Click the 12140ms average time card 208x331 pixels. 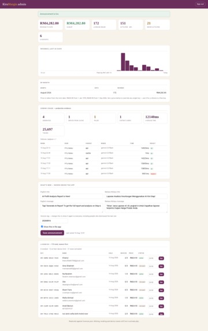(x=155, y=118)
